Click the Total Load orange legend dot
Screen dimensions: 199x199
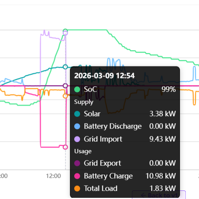[x=77, y=189]
